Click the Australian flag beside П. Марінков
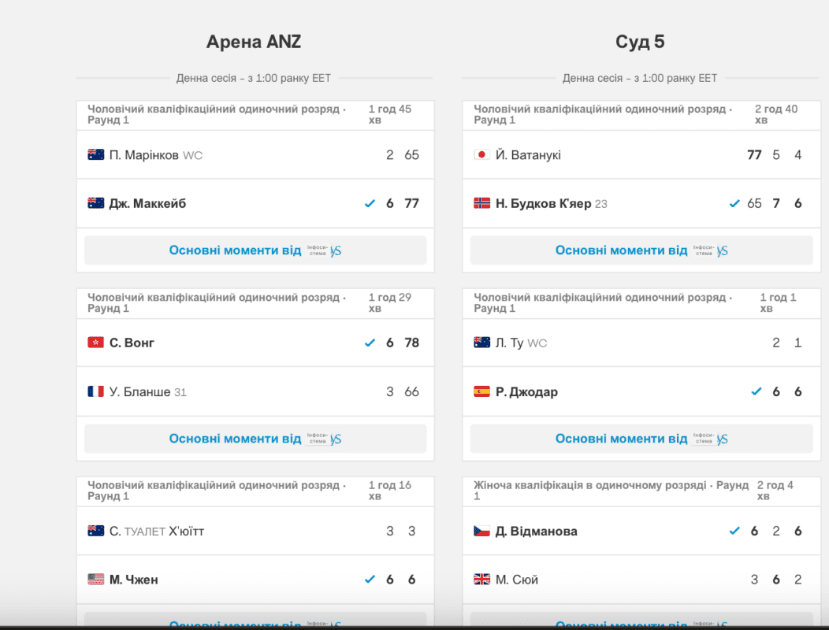This screenshot has width=829, height=630. pos(96,155)
